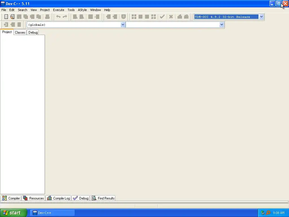Click the grayed Replace toolbar icon
The image size is (289, 217).
tap(82, 17)
